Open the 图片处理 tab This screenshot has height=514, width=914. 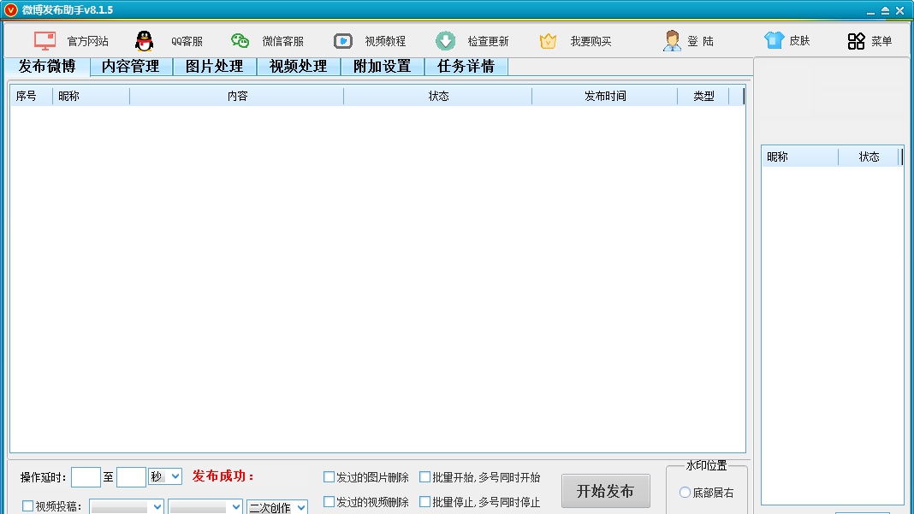[x=214, y=66]
